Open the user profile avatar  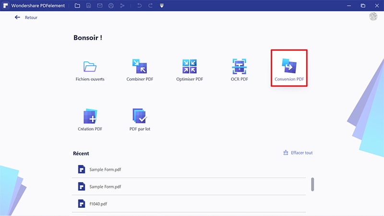click(373, 16)
